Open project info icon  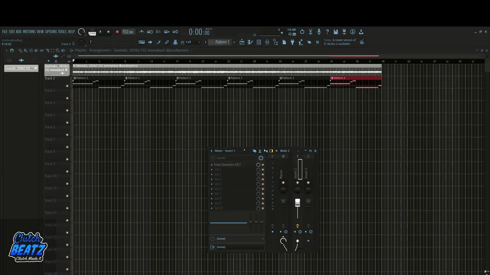[353, 32]
